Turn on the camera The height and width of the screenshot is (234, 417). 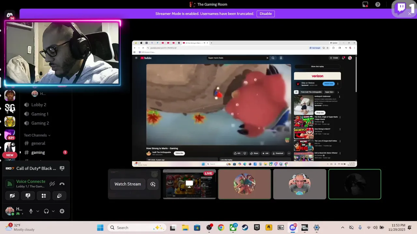tap(12, 196)
